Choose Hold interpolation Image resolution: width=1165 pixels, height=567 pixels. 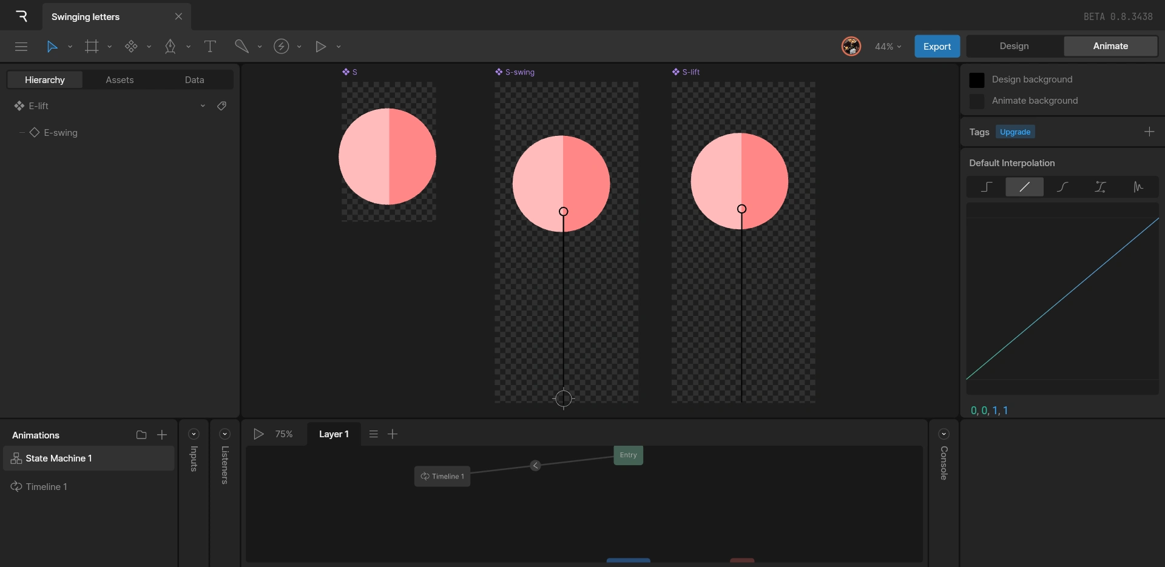point(987,187)
